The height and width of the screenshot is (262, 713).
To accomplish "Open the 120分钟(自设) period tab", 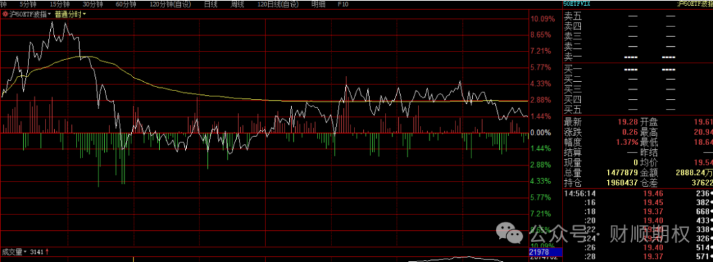I will coord(170,4).
